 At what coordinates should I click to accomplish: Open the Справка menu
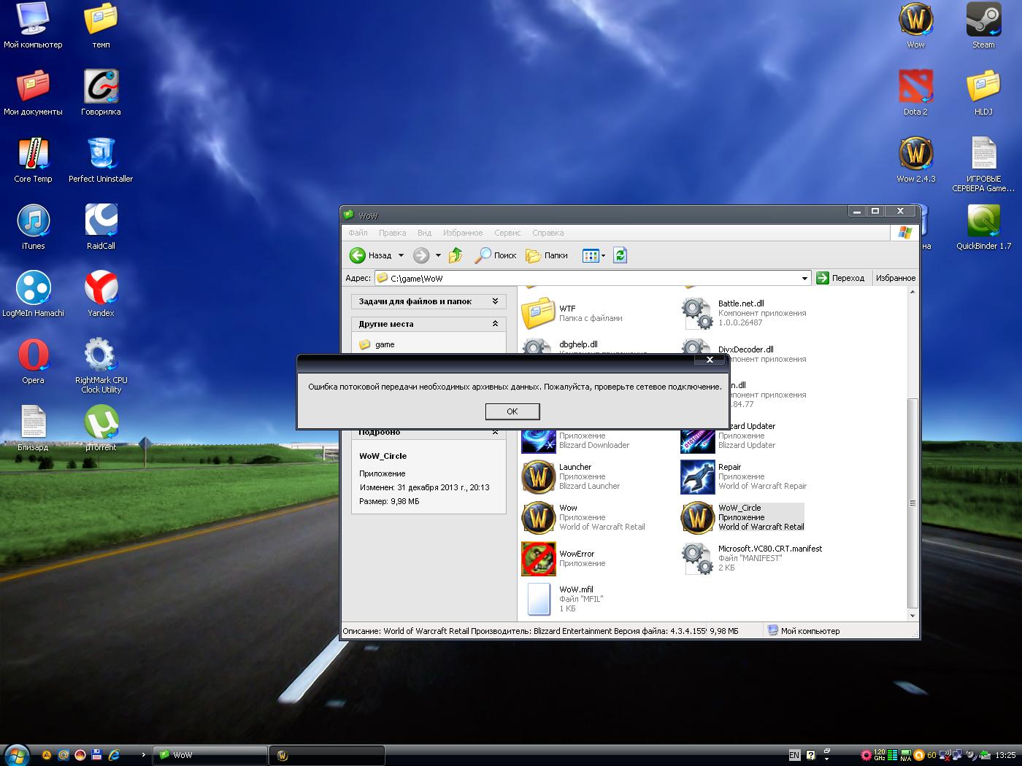click(548, 233)
